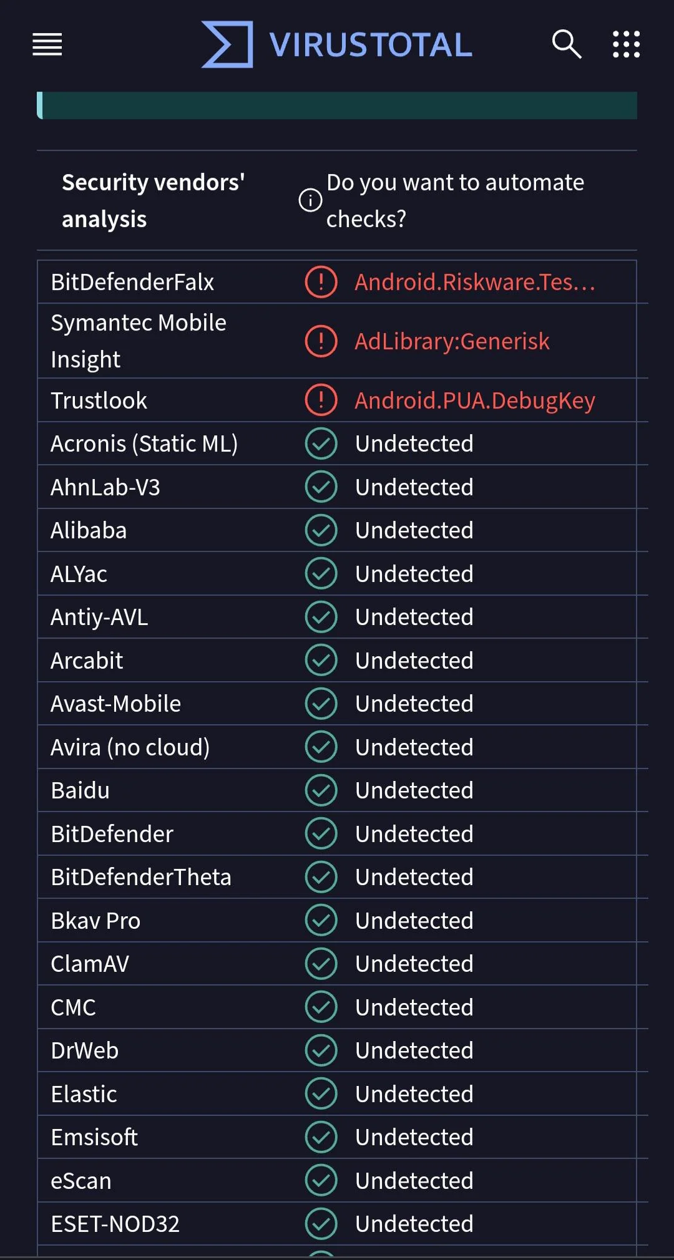This screenshot has width=674, height=1260.
Task: Click the green checkmark beside ClamAV
Action: pos(320,964)
